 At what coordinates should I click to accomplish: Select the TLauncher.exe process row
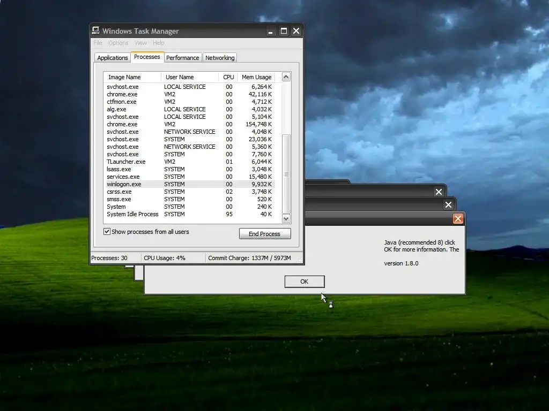(x=189, y=162)
